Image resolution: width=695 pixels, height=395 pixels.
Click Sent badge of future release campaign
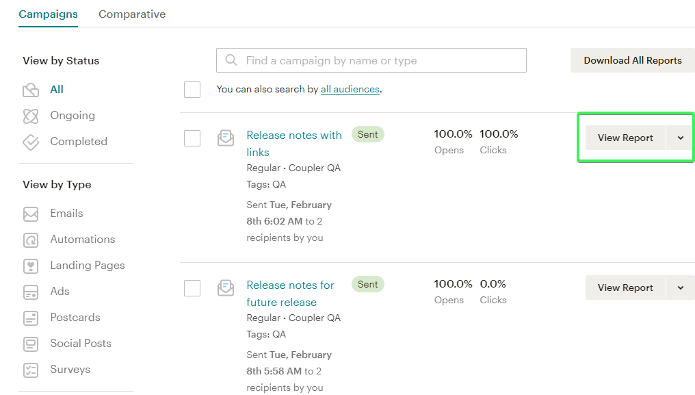click(368, 285)
